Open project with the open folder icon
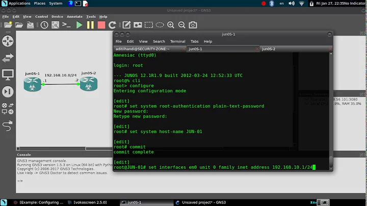The width and height of the screenshot is (367, 206). [19, 25]
